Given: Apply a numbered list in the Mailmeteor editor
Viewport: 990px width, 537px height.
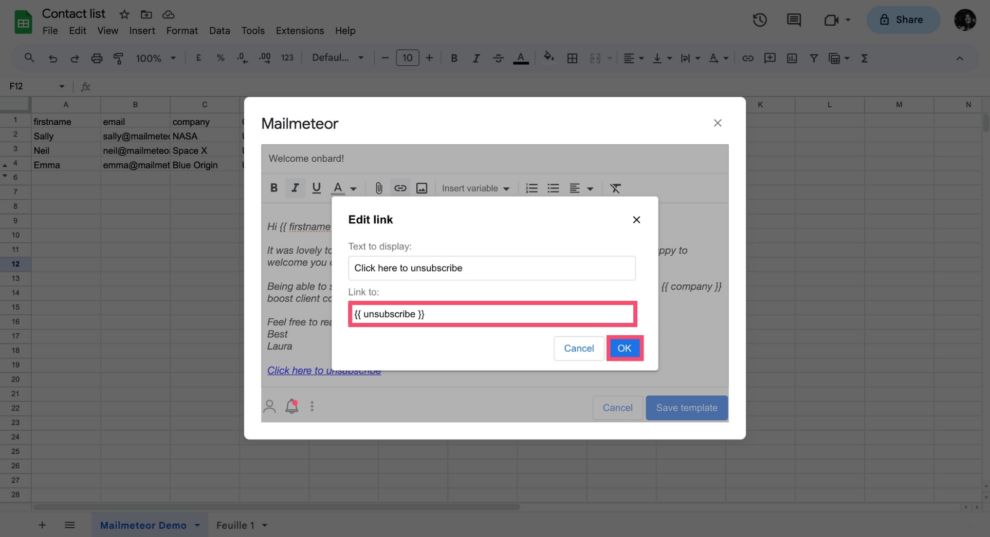Looking at the screenshot, I should tap(532, 188).
